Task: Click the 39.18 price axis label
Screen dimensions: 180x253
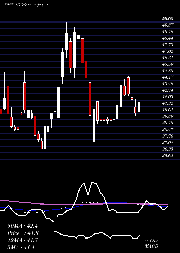Action: click(168, 123)
